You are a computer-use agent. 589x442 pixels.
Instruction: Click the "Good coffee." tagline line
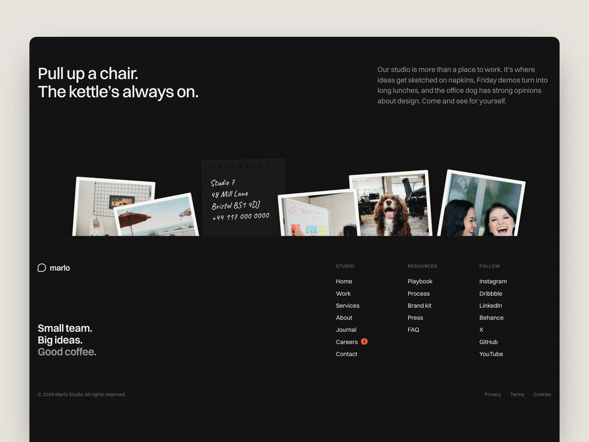click(67, 352)
